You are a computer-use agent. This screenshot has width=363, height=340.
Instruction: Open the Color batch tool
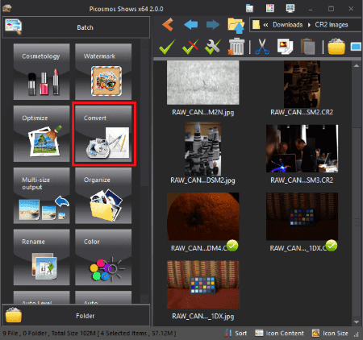pyautogui.click(x=103, y=257)
